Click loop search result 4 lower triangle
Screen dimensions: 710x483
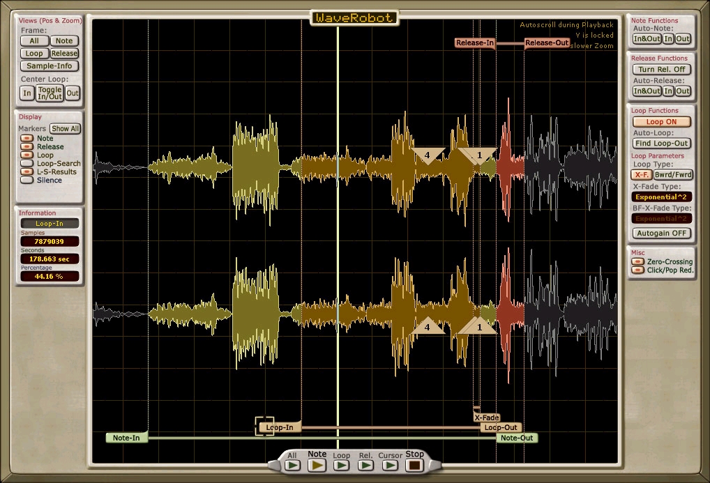click(x=428, y=326)
